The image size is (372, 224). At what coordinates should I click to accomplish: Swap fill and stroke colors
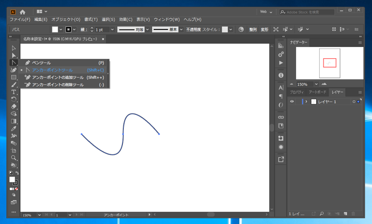coord(18,173)
